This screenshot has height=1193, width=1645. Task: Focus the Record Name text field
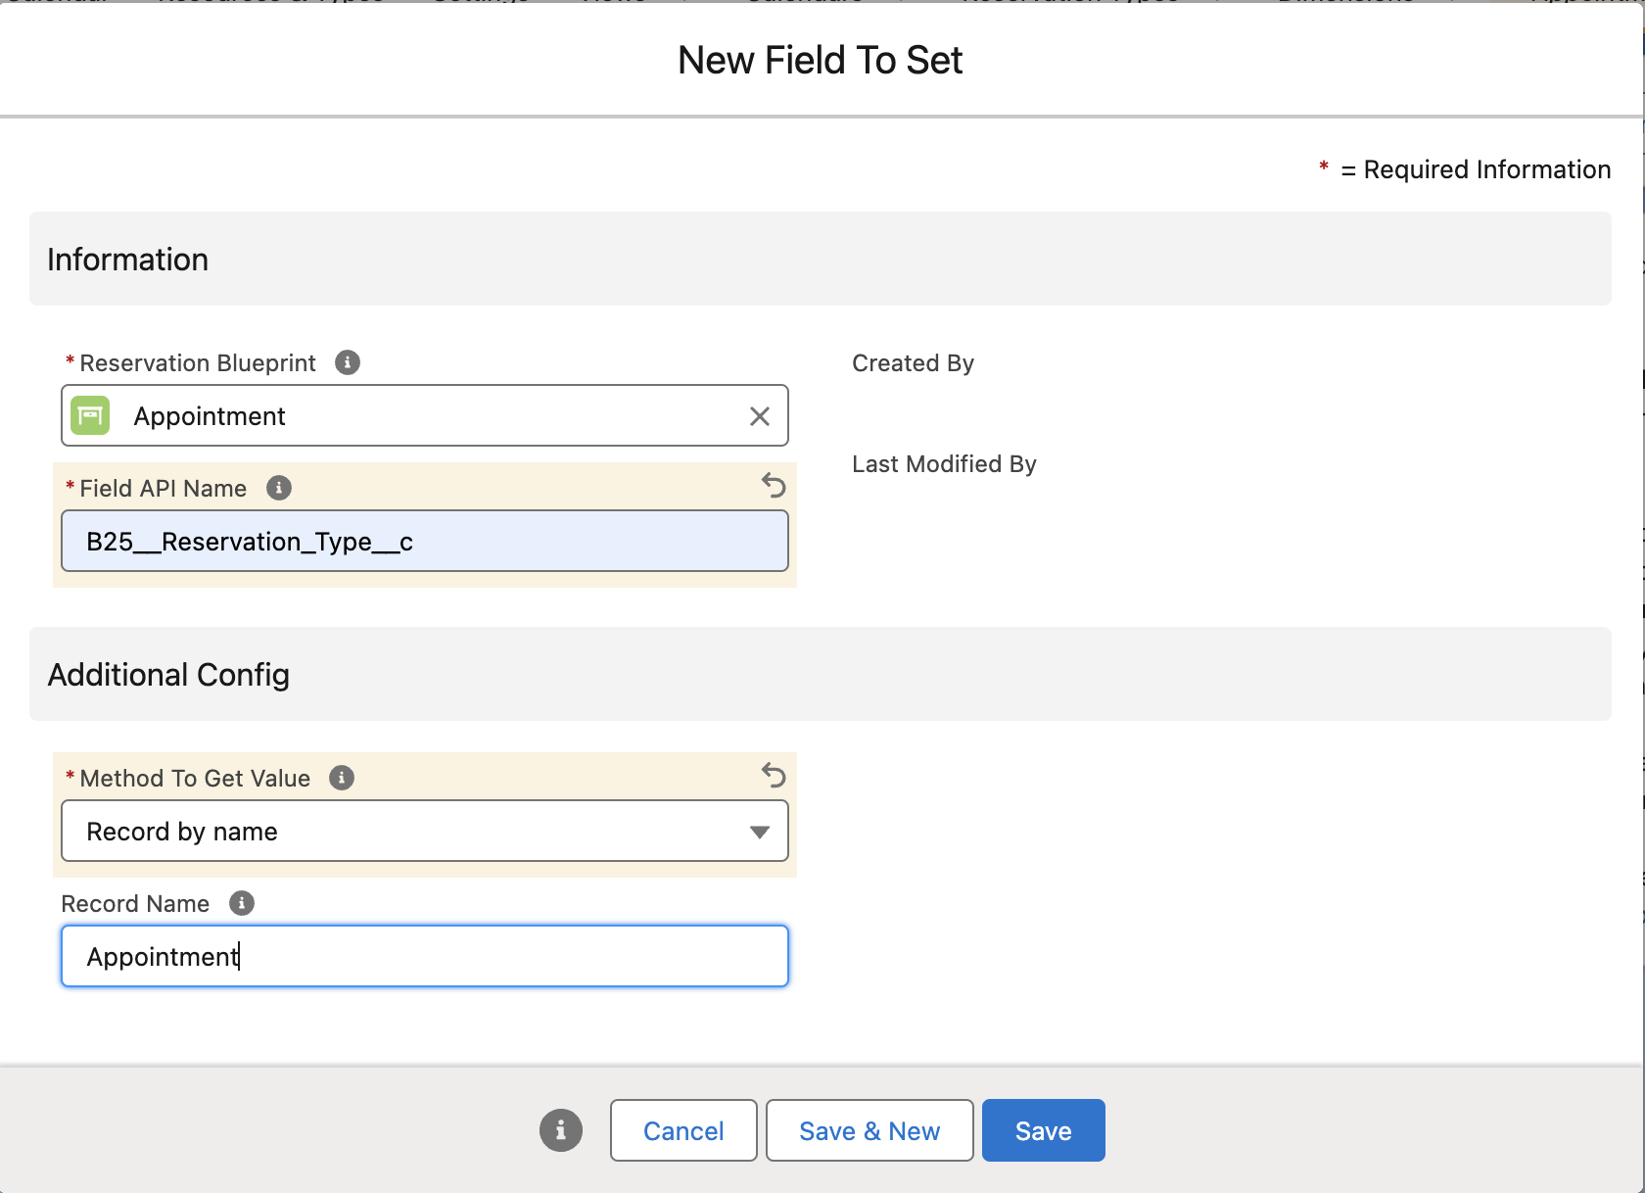tap(424, 956)
